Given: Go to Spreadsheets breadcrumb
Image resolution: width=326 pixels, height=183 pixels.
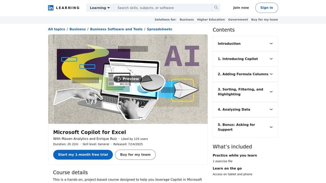Looking at the screenshot, I should pos(159,29).
